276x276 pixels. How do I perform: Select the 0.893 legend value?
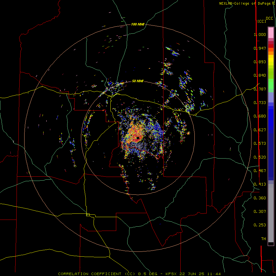click(x=260, y=62)
